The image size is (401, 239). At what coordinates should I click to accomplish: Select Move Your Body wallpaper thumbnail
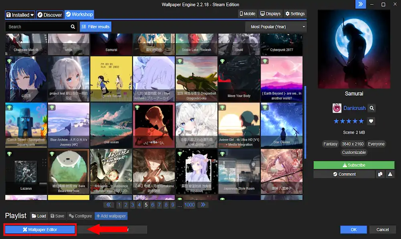tap(239, 79)
